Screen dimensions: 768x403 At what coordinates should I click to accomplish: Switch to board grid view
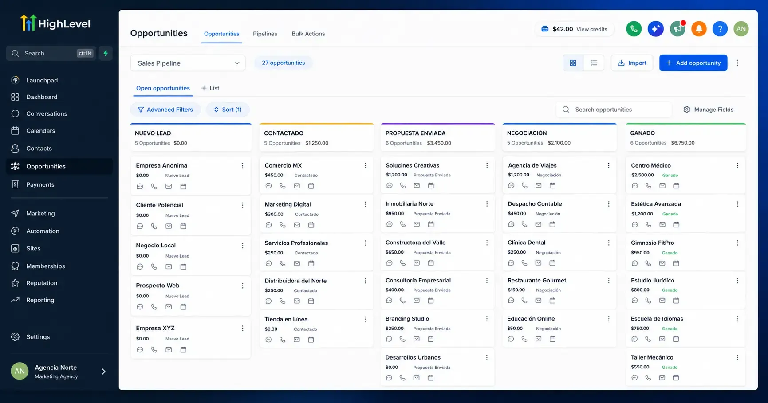click(x=573, y=63)
